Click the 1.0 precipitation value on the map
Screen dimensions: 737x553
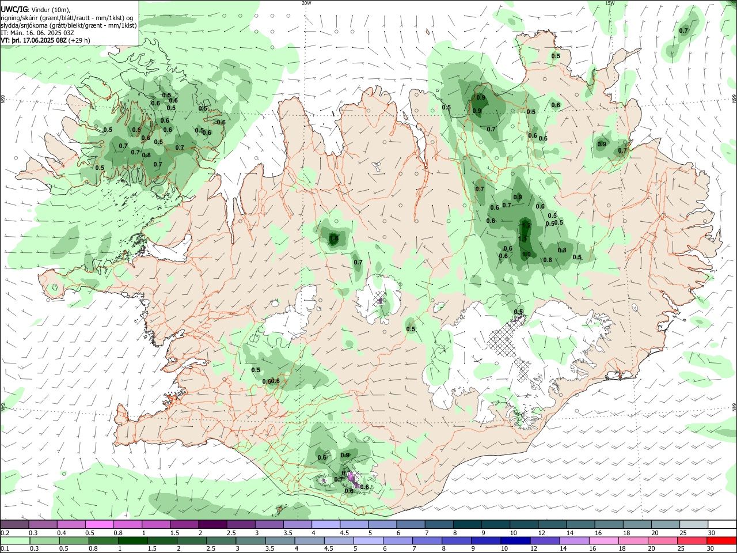click(526, 255)
